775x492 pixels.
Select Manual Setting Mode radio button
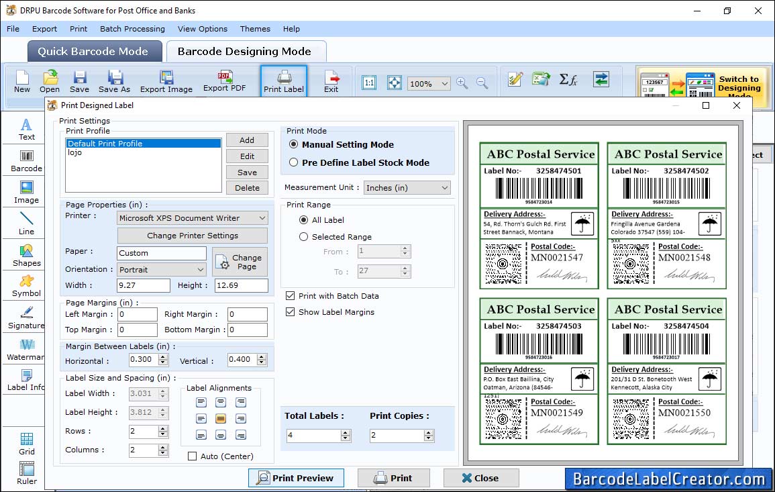(294, 144)
